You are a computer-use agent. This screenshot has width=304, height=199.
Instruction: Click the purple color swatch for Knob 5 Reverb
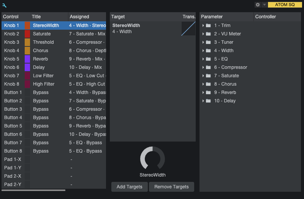point(27,59)
